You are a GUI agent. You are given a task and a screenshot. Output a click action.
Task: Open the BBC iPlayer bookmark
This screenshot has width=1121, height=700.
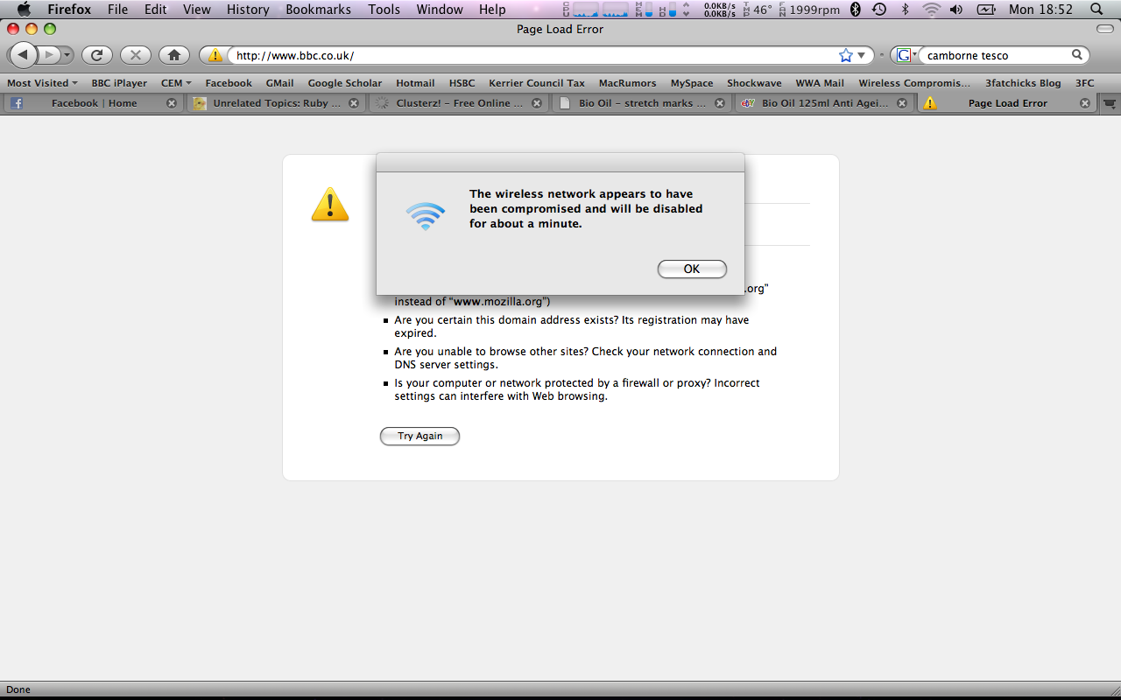point(119,83)
